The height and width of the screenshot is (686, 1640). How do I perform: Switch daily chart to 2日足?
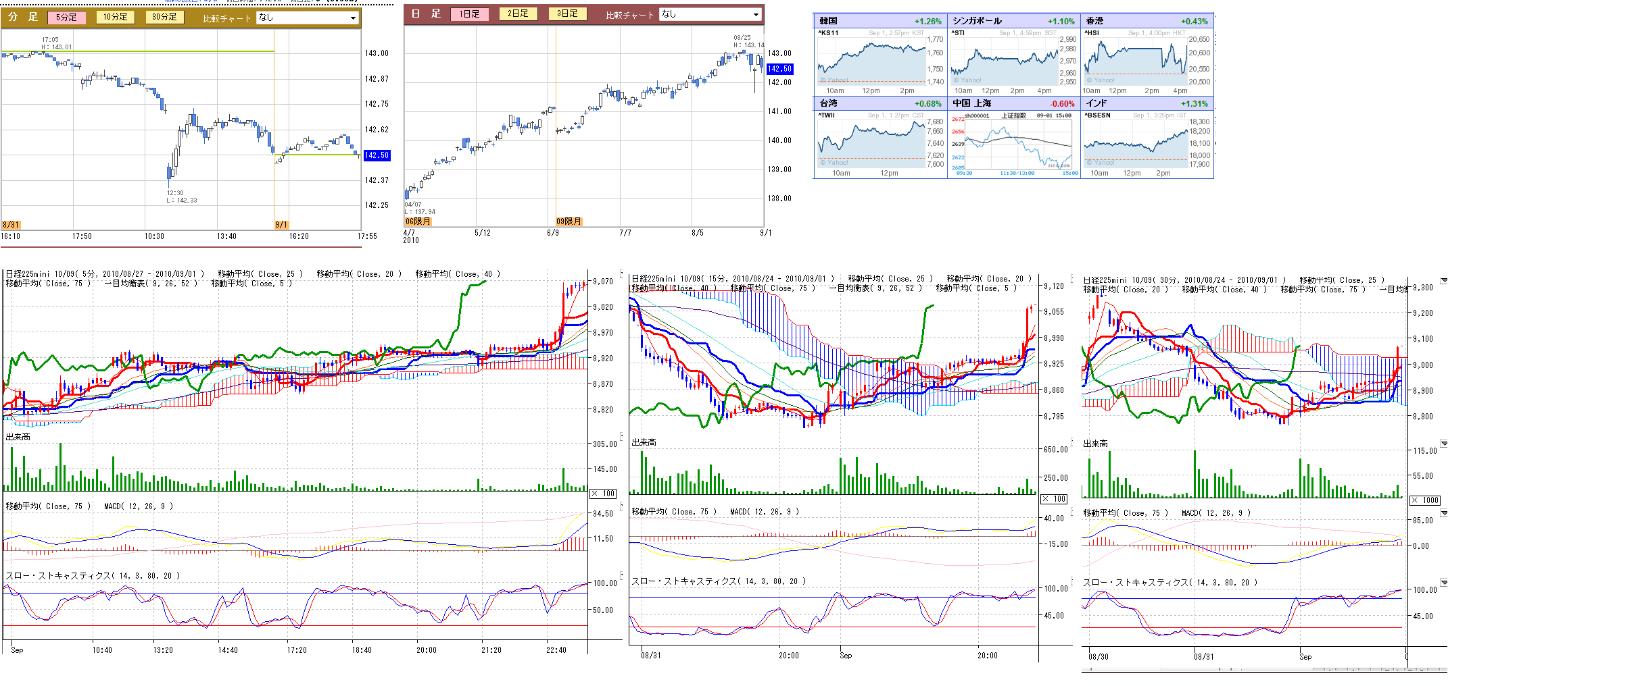[518, 14]
